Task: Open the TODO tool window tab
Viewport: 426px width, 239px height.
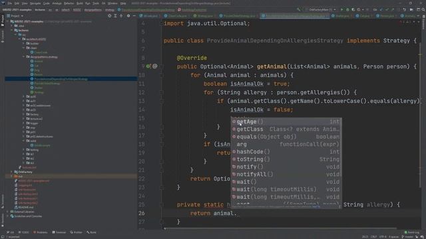Action: click(23, 232)
